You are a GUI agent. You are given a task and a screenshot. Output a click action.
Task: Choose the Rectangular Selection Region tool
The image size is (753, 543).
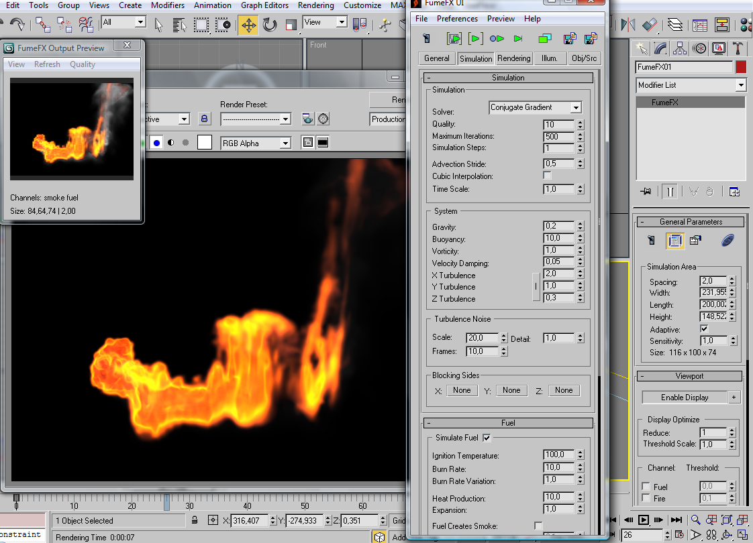(x=201, y=24)
